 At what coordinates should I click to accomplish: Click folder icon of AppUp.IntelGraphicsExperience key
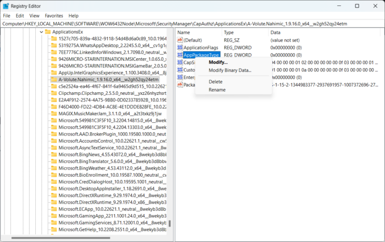[54, 73]
